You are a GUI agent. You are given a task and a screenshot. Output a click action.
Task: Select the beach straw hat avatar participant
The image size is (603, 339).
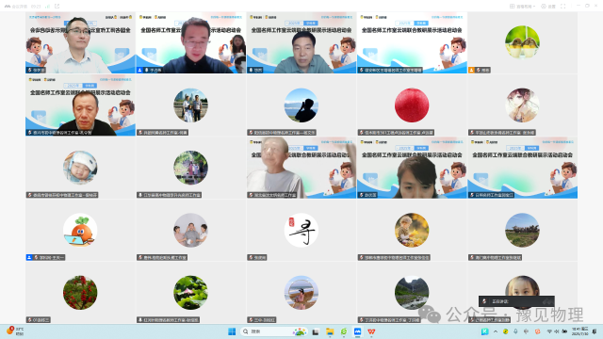301,293
